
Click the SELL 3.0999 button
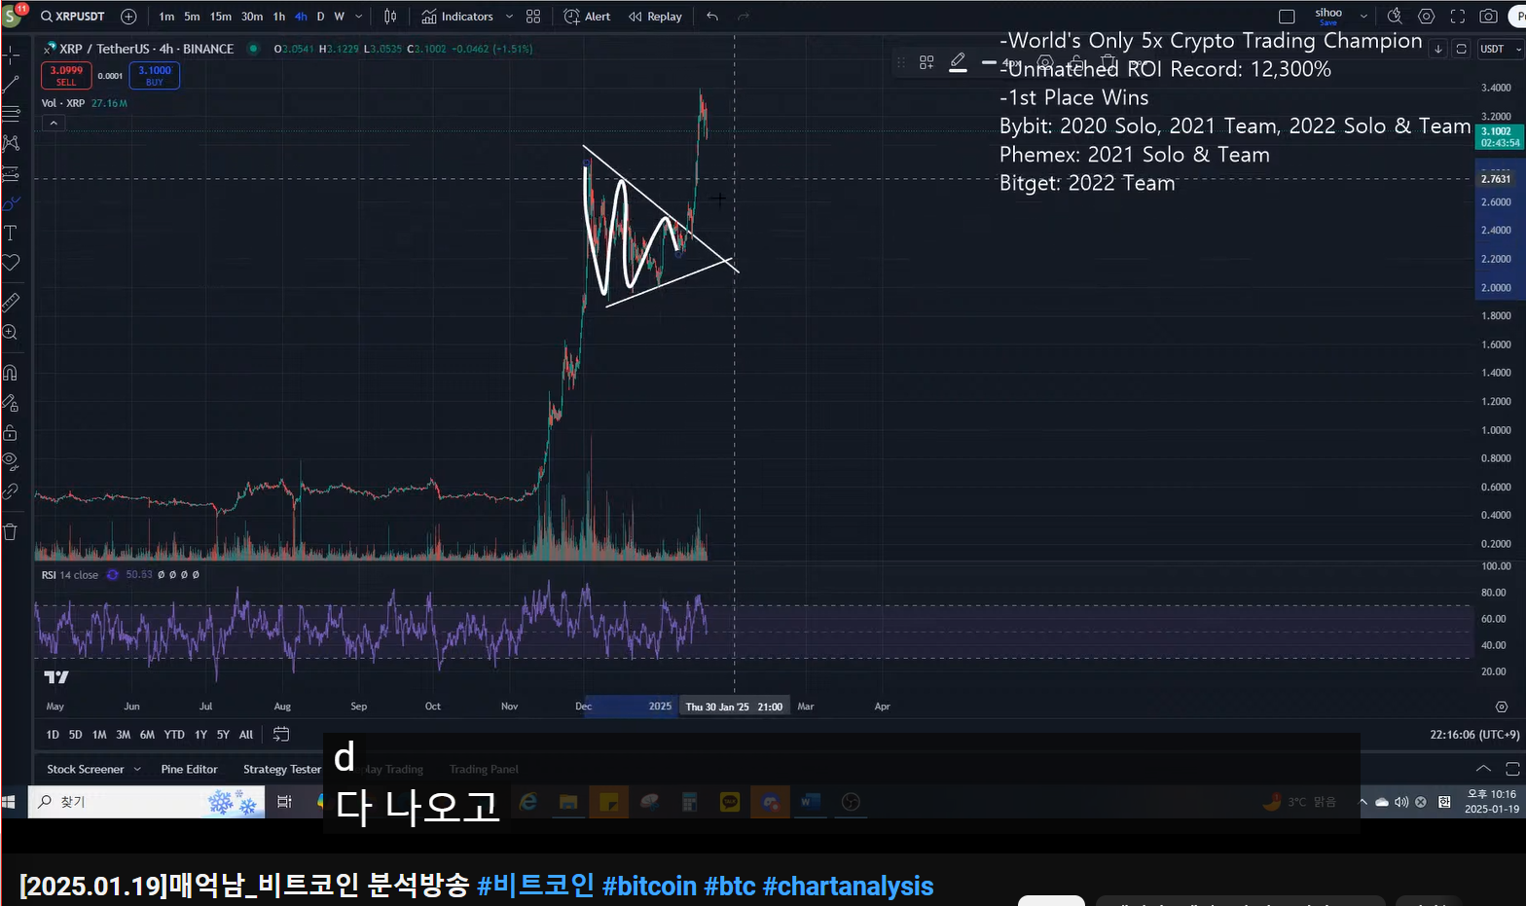(66, 75)
